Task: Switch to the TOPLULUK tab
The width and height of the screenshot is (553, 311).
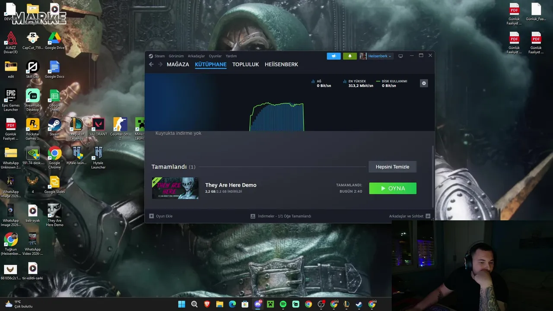Action: pyautogui.click(x=245, y=64)
